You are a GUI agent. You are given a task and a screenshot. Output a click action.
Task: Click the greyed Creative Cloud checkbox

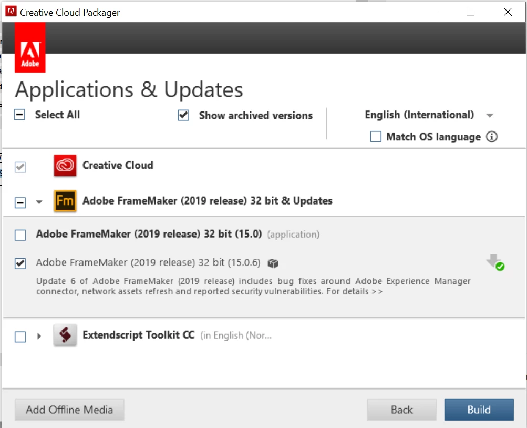(x=20, y=167)
